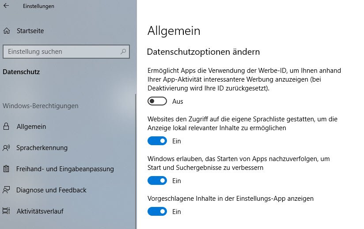Select Freihand- und Eingabeanpassung entry
364x229 pixels.
[65, 169]
